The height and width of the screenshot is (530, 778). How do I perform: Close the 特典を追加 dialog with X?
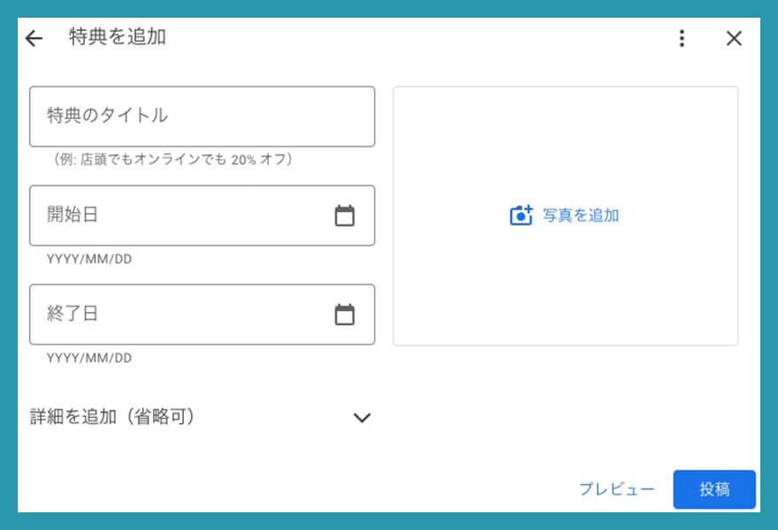(734, 38)
